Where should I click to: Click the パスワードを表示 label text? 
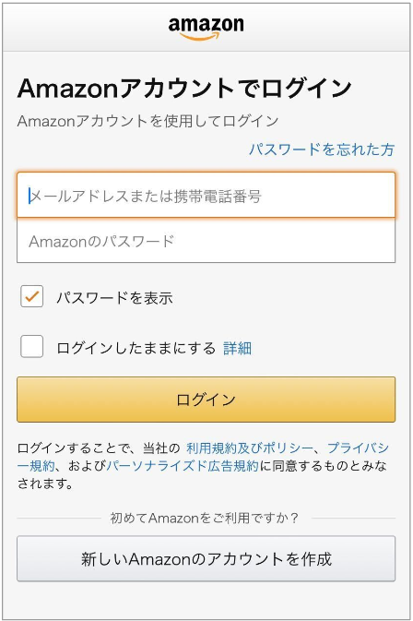coord(114,298)
